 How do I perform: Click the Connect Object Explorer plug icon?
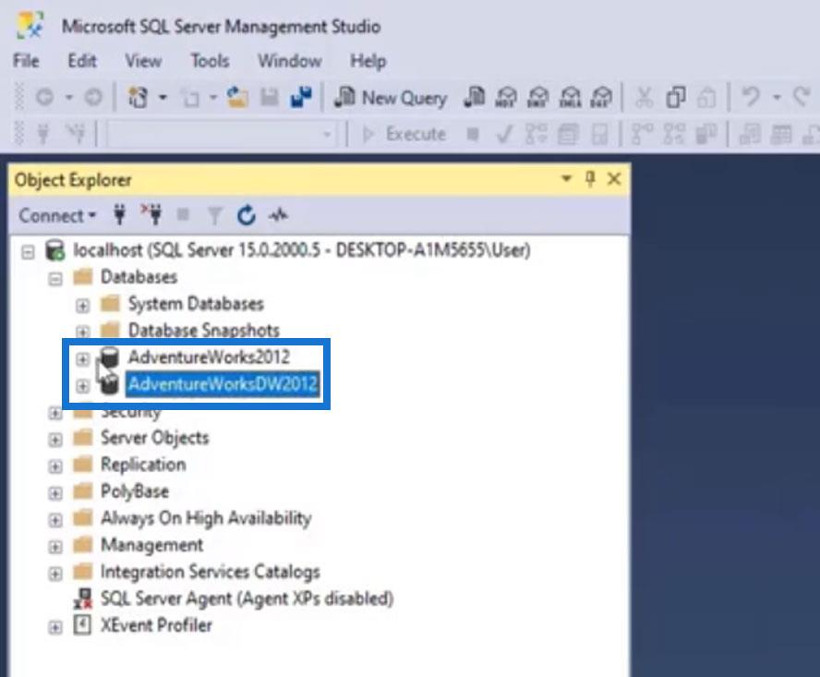[120, 215]
